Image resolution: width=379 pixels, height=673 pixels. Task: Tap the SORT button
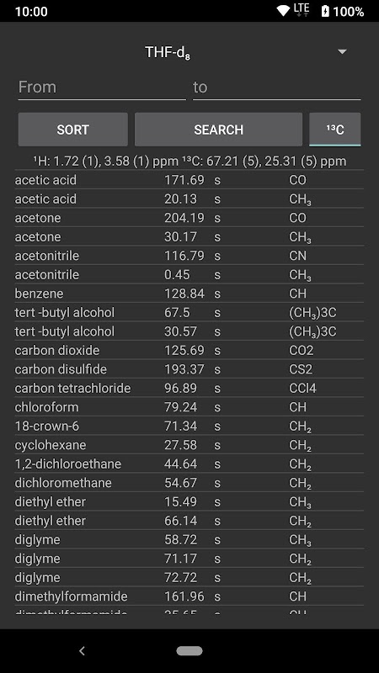(72, 130)
